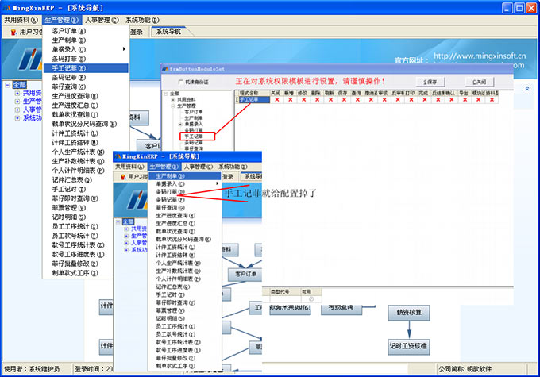Viewport: 540px width, 377px height.
Task: Click the frmButtonModuleSet dialog title icon
Action: coord(165,69)
